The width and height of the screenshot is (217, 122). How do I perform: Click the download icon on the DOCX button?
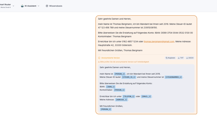tap(187, 58)
